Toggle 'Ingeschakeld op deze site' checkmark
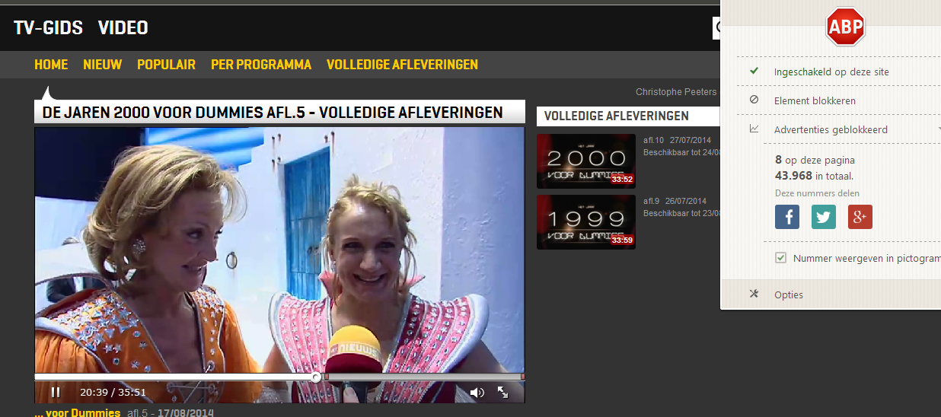941x417 pixels. click(x=754, y=72)
